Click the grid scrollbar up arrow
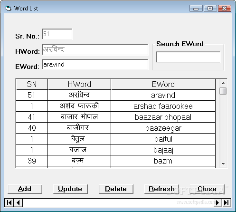This screenshot has width=236, height=212. tap(223, 83)
